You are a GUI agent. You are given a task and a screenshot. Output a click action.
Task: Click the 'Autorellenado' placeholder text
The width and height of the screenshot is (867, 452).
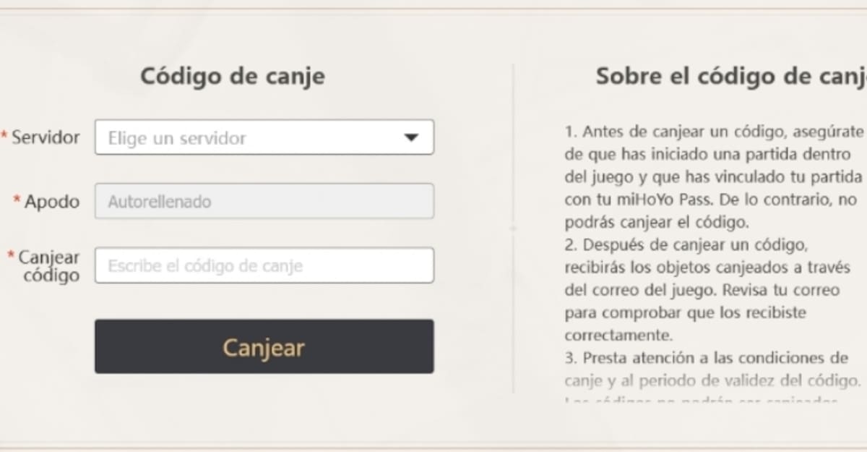point(160,202)
